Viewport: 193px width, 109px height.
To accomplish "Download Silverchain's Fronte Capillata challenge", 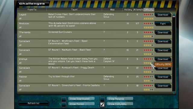I will tap(163, 86).
